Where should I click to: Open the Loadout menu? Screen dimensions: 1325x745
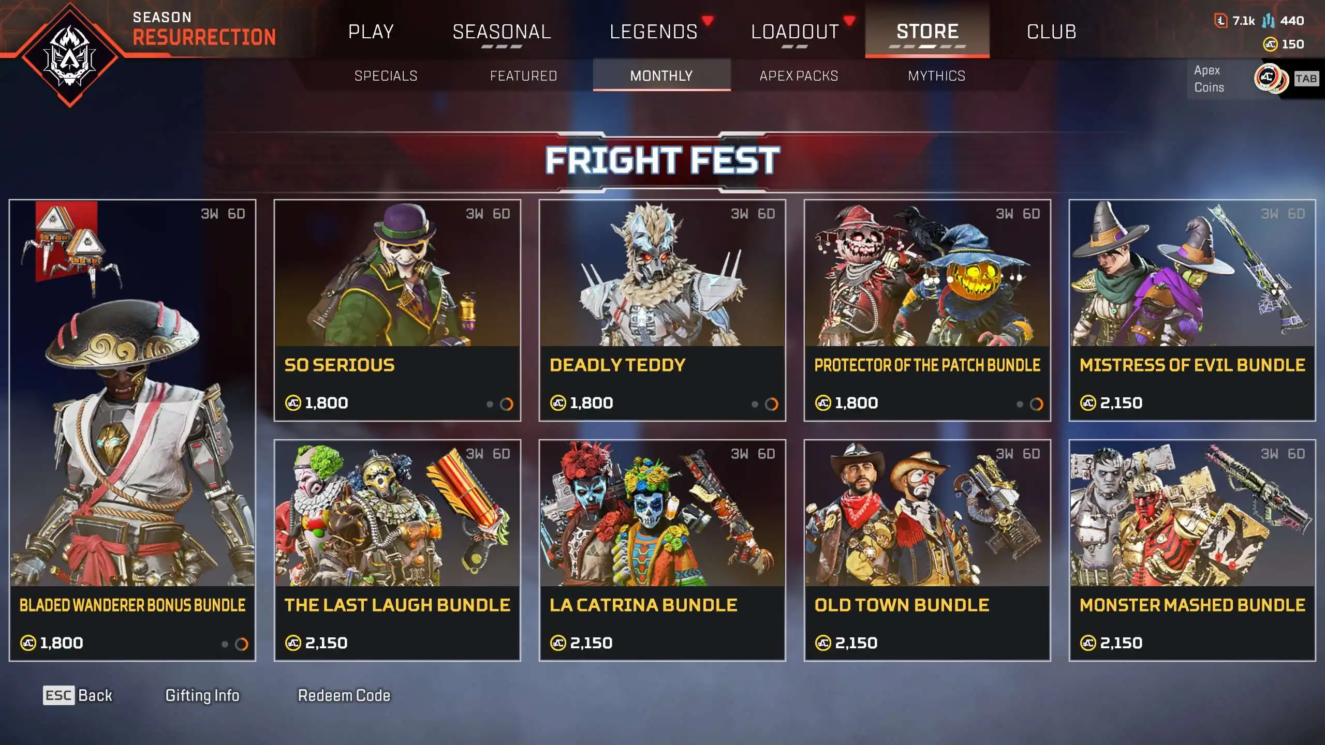tap(795, 32)
